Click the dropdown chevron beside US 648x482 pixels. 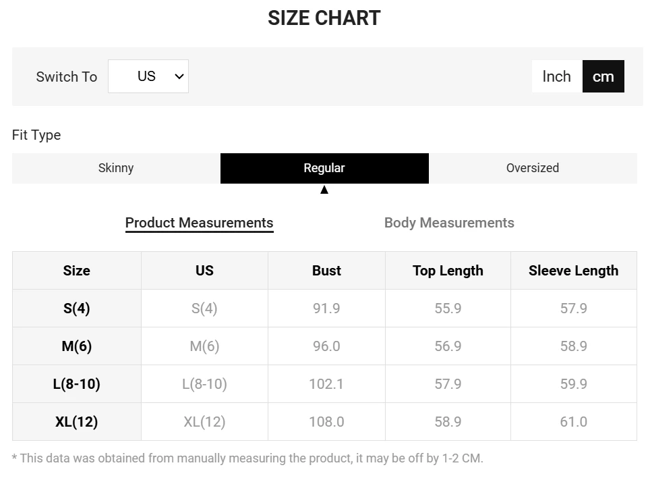(x=179, y=76)
